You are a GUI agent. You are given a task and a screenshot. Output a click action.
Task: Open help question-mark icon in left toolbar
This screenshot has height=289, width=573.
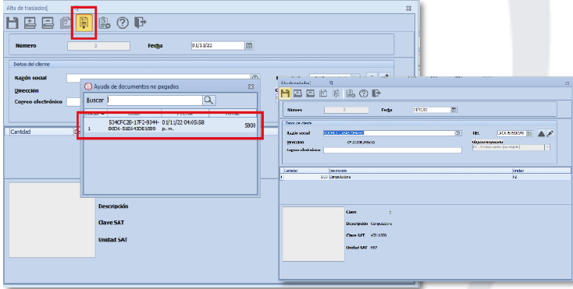click(x=123, y=23)
